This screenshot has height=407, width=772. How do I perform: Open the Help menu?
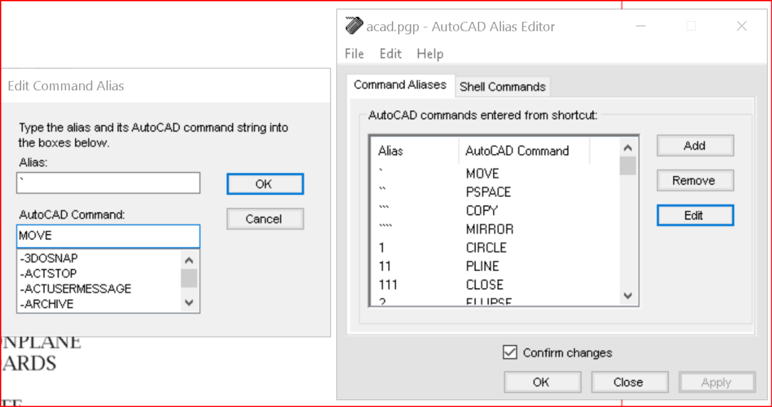430,53
